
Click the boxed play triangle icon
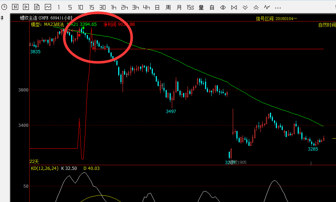point(26,7)
